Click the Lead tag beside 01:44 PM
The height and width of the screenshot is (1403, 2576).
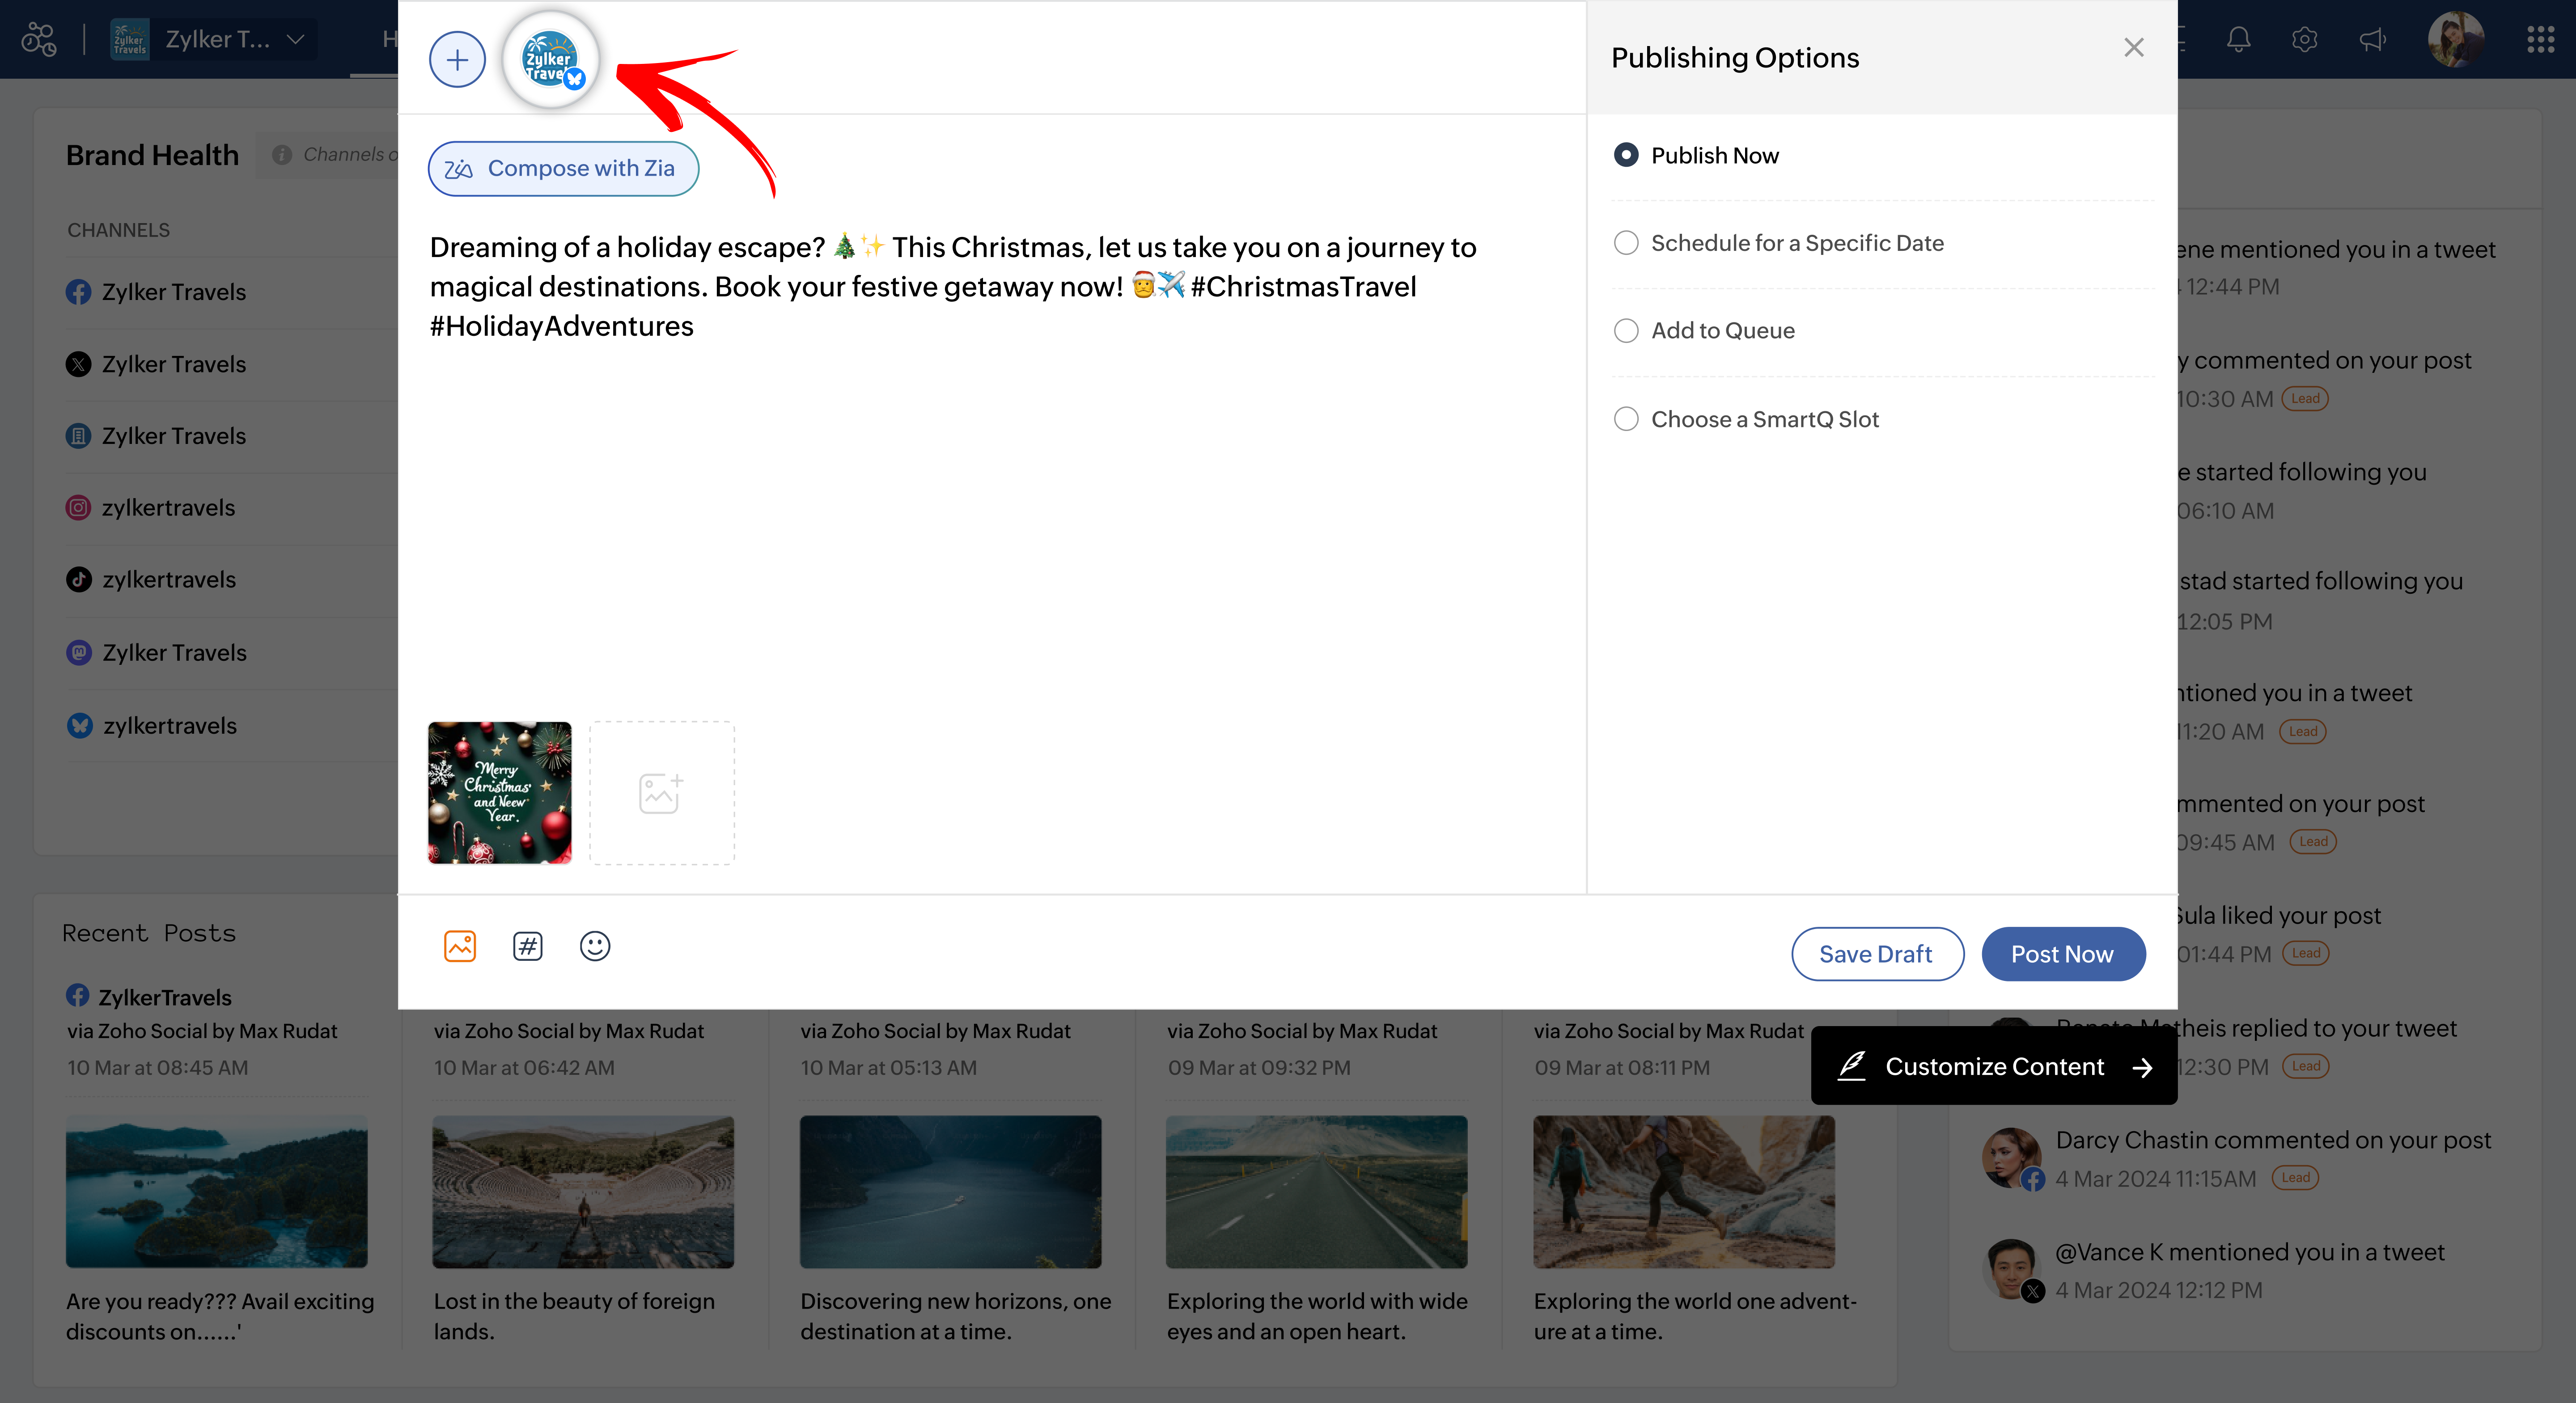[2306, 953]
